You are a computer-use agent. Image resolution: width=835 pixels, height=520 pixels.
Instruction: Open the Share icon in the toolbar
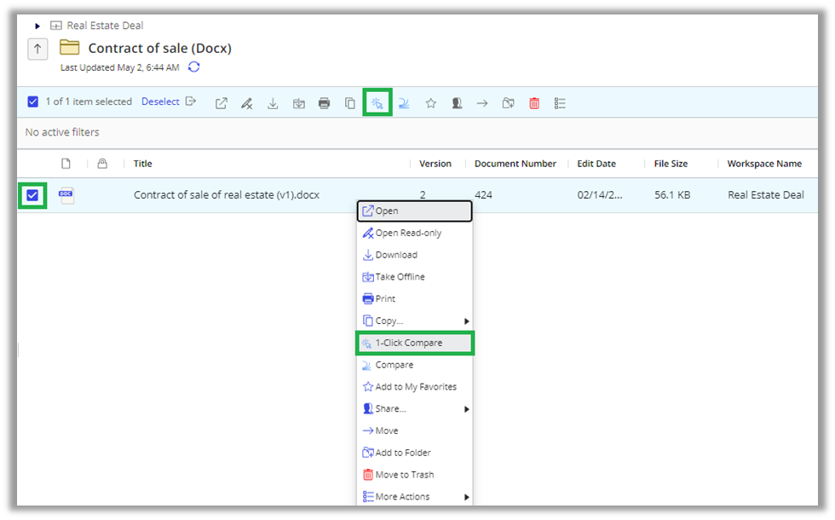456,102
